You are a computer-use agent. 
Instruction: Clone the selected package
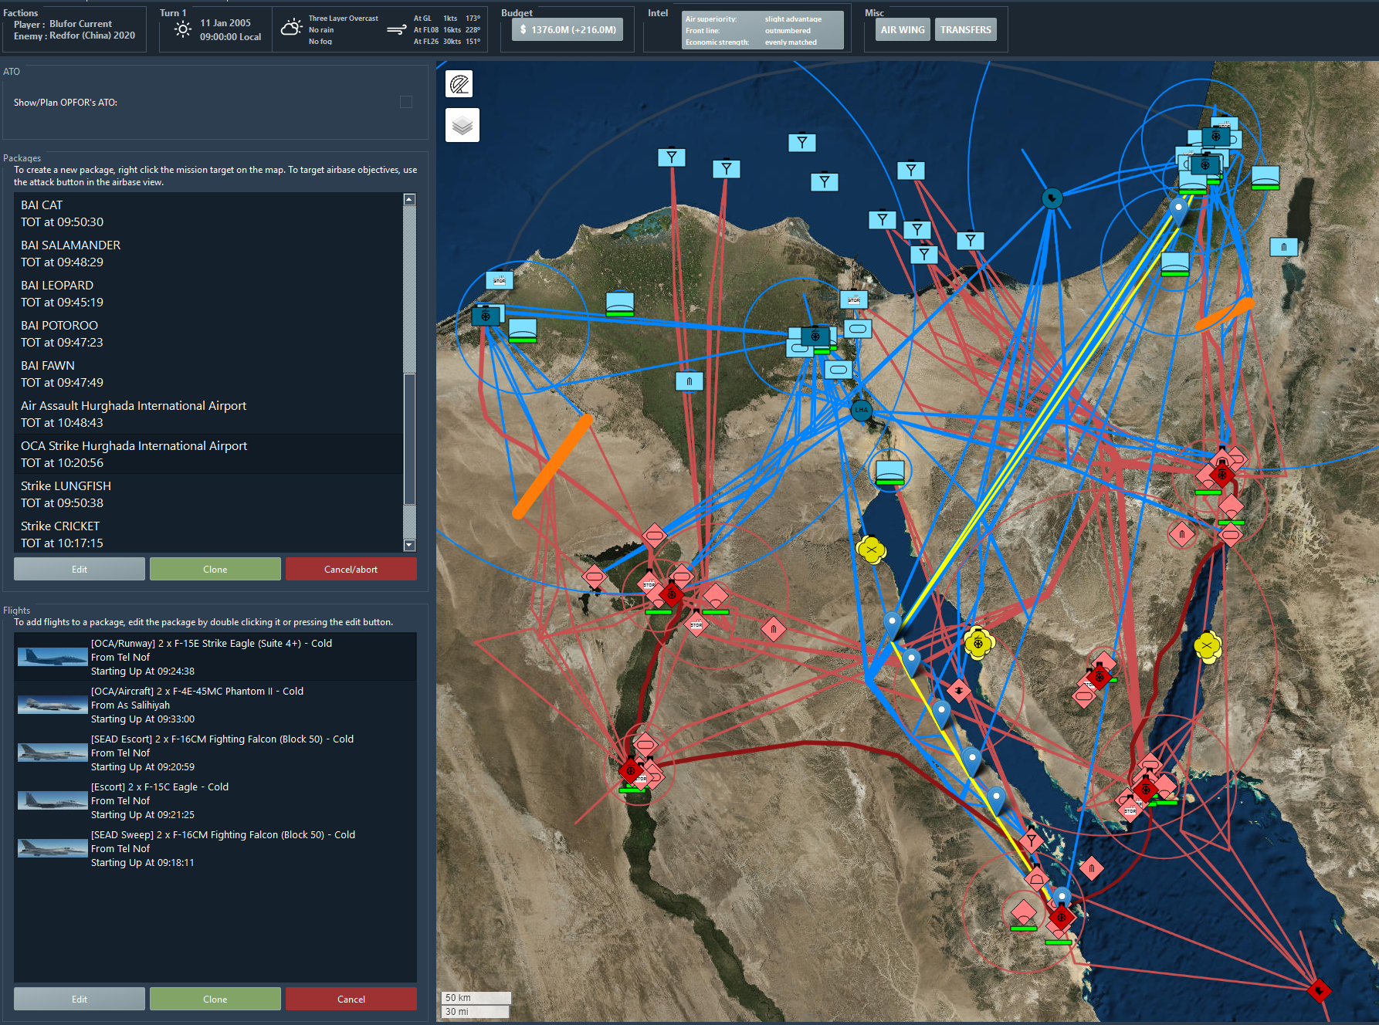pos(215,569)
